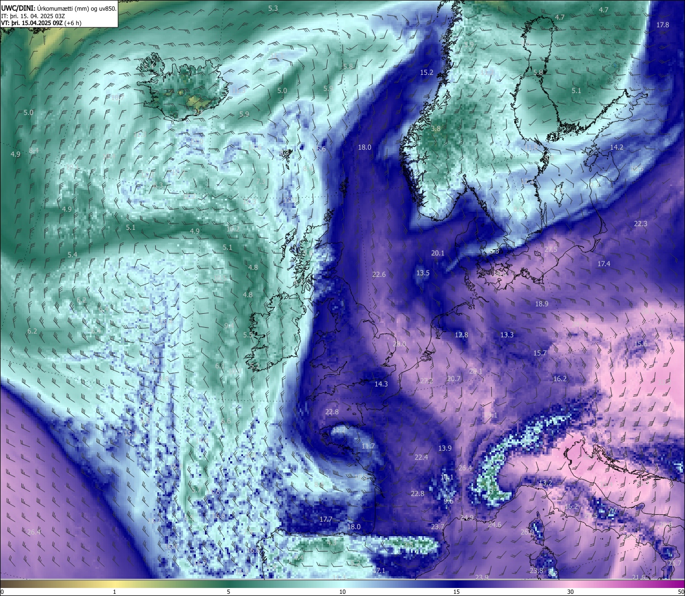Click the 3.8 value over Norway
Image resolution: width=685 pixels, height=596 pixels.
tap(436, 129)
